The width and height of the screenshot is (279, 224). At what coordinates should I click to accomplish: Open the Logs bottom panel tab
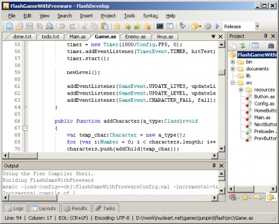click(x=14, y=208)
